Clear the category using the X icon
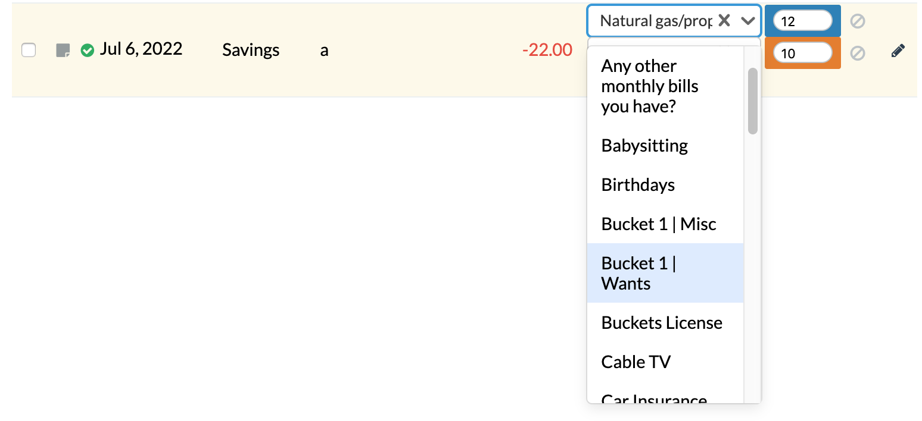922x421 pixels. pos(724,20)
